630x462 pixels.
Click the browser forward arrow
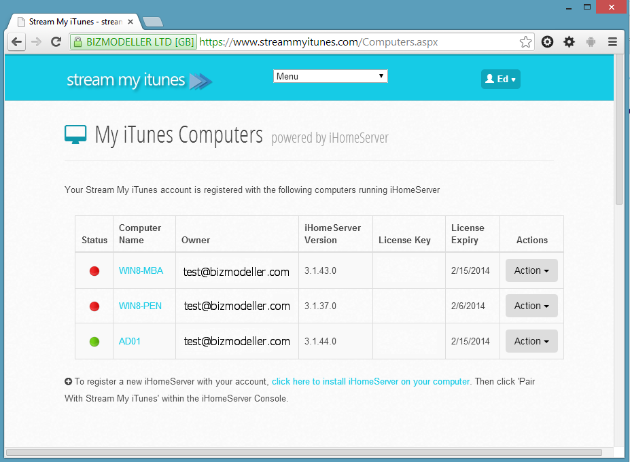tap(36, 41)
